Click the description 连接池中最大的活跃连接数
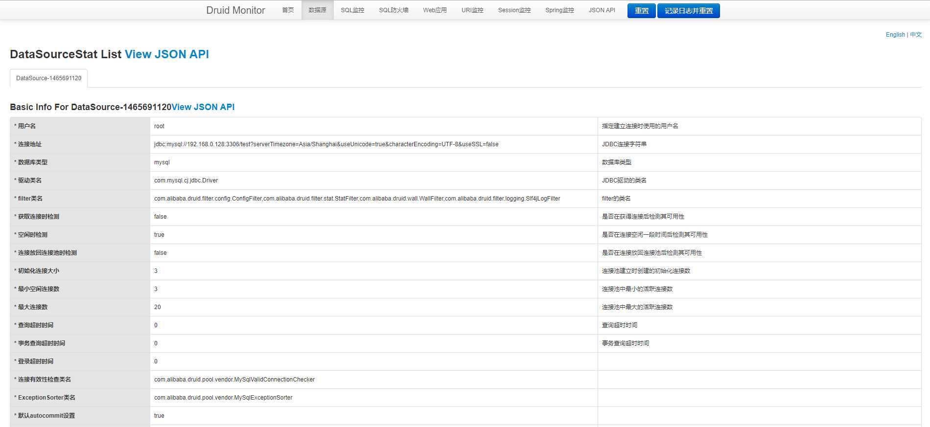Viewport: 930px width, 427px height. point(637,307)
